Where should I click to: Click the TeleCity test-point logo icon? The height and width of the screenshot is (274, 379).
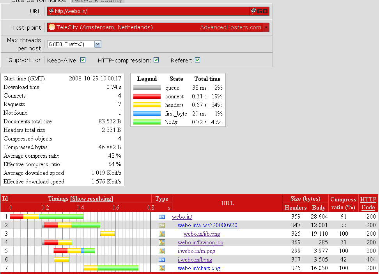(x=51, y=27)
